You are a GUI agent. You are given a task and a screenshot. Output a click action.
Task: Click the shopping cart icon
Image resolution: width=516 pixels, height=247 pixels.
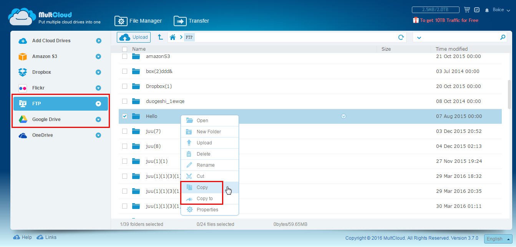click(467, 10)
